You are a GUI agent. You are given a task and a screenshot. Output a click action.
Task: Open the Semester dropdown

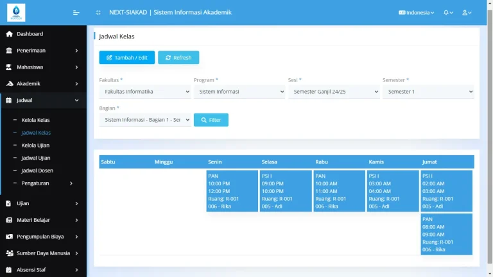tap(428, 92)
